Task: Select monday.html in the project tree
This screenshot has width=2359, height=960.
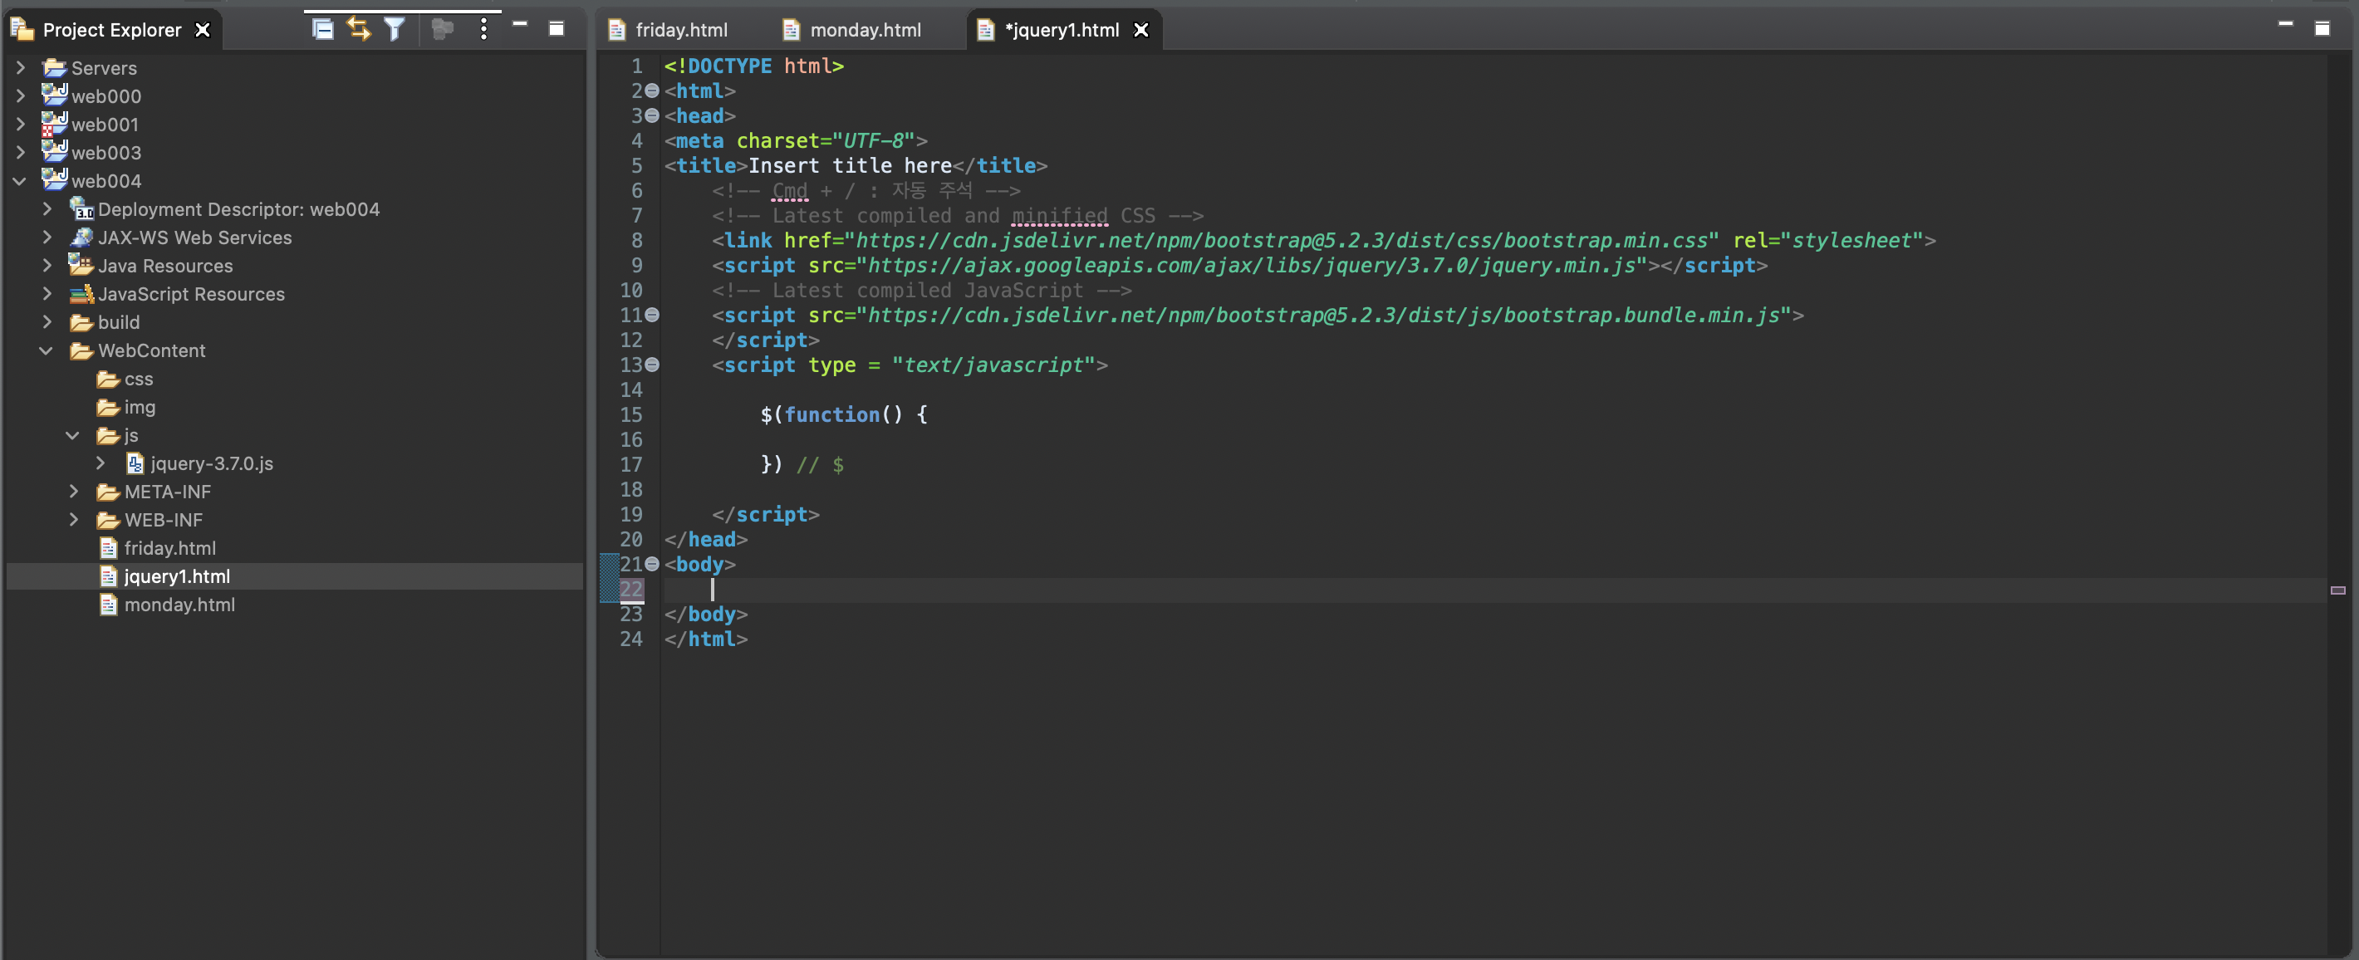Action: click(x=179, y=605)
